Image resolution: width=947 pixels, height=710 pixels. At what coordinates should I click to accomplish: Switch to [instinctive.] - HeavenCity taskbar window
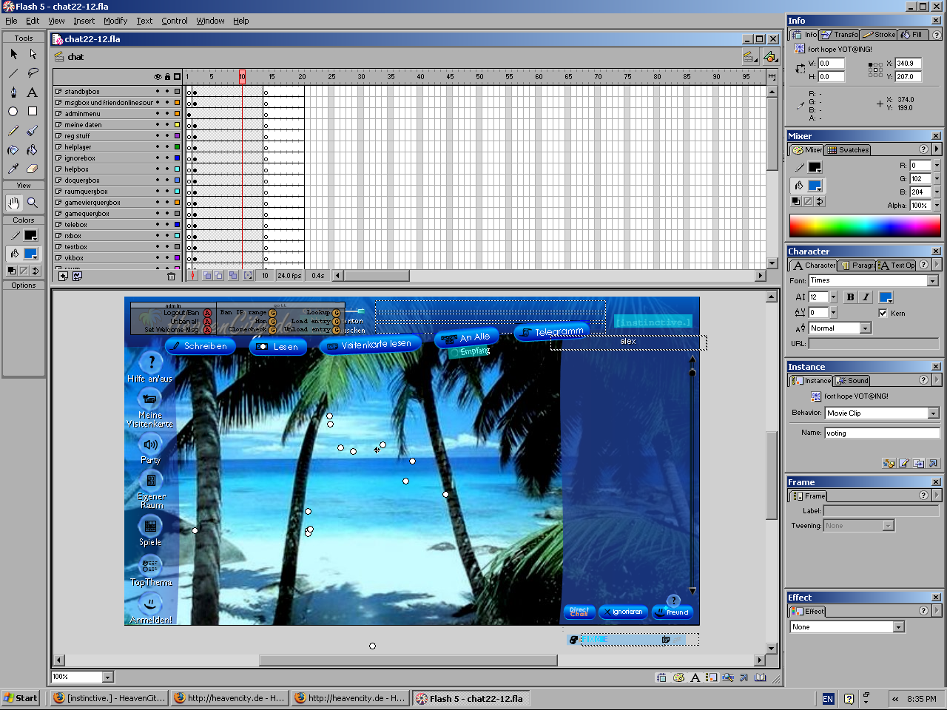click(x=109, y=698)
